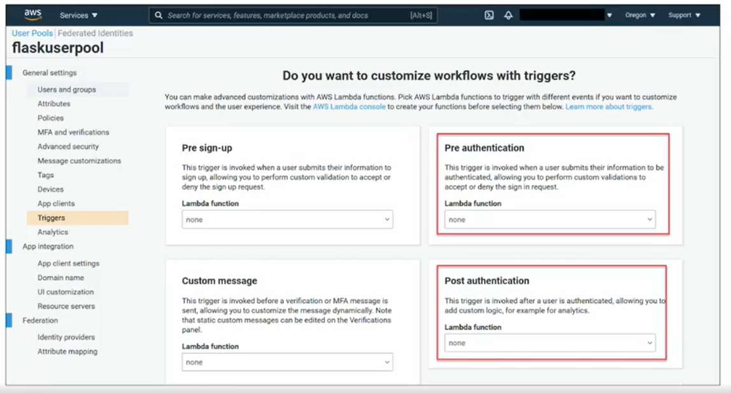Screen dimensions: 731x394
Task: Click the Pre authentication heading
Action: (x=485, y=148)
